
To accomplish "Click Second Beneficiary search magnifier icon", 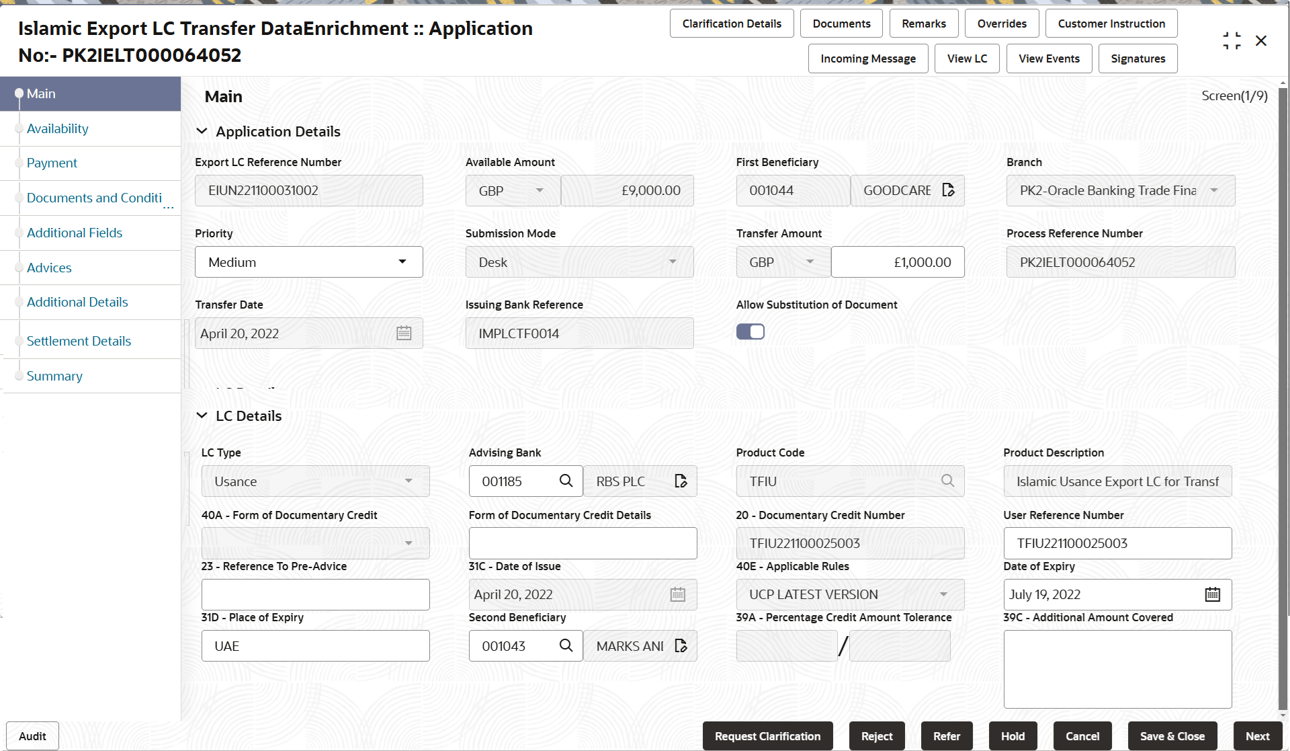I will click(566, 645).
